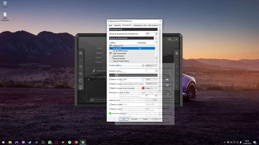Open Firefox from the taskbar

[76, 142]
